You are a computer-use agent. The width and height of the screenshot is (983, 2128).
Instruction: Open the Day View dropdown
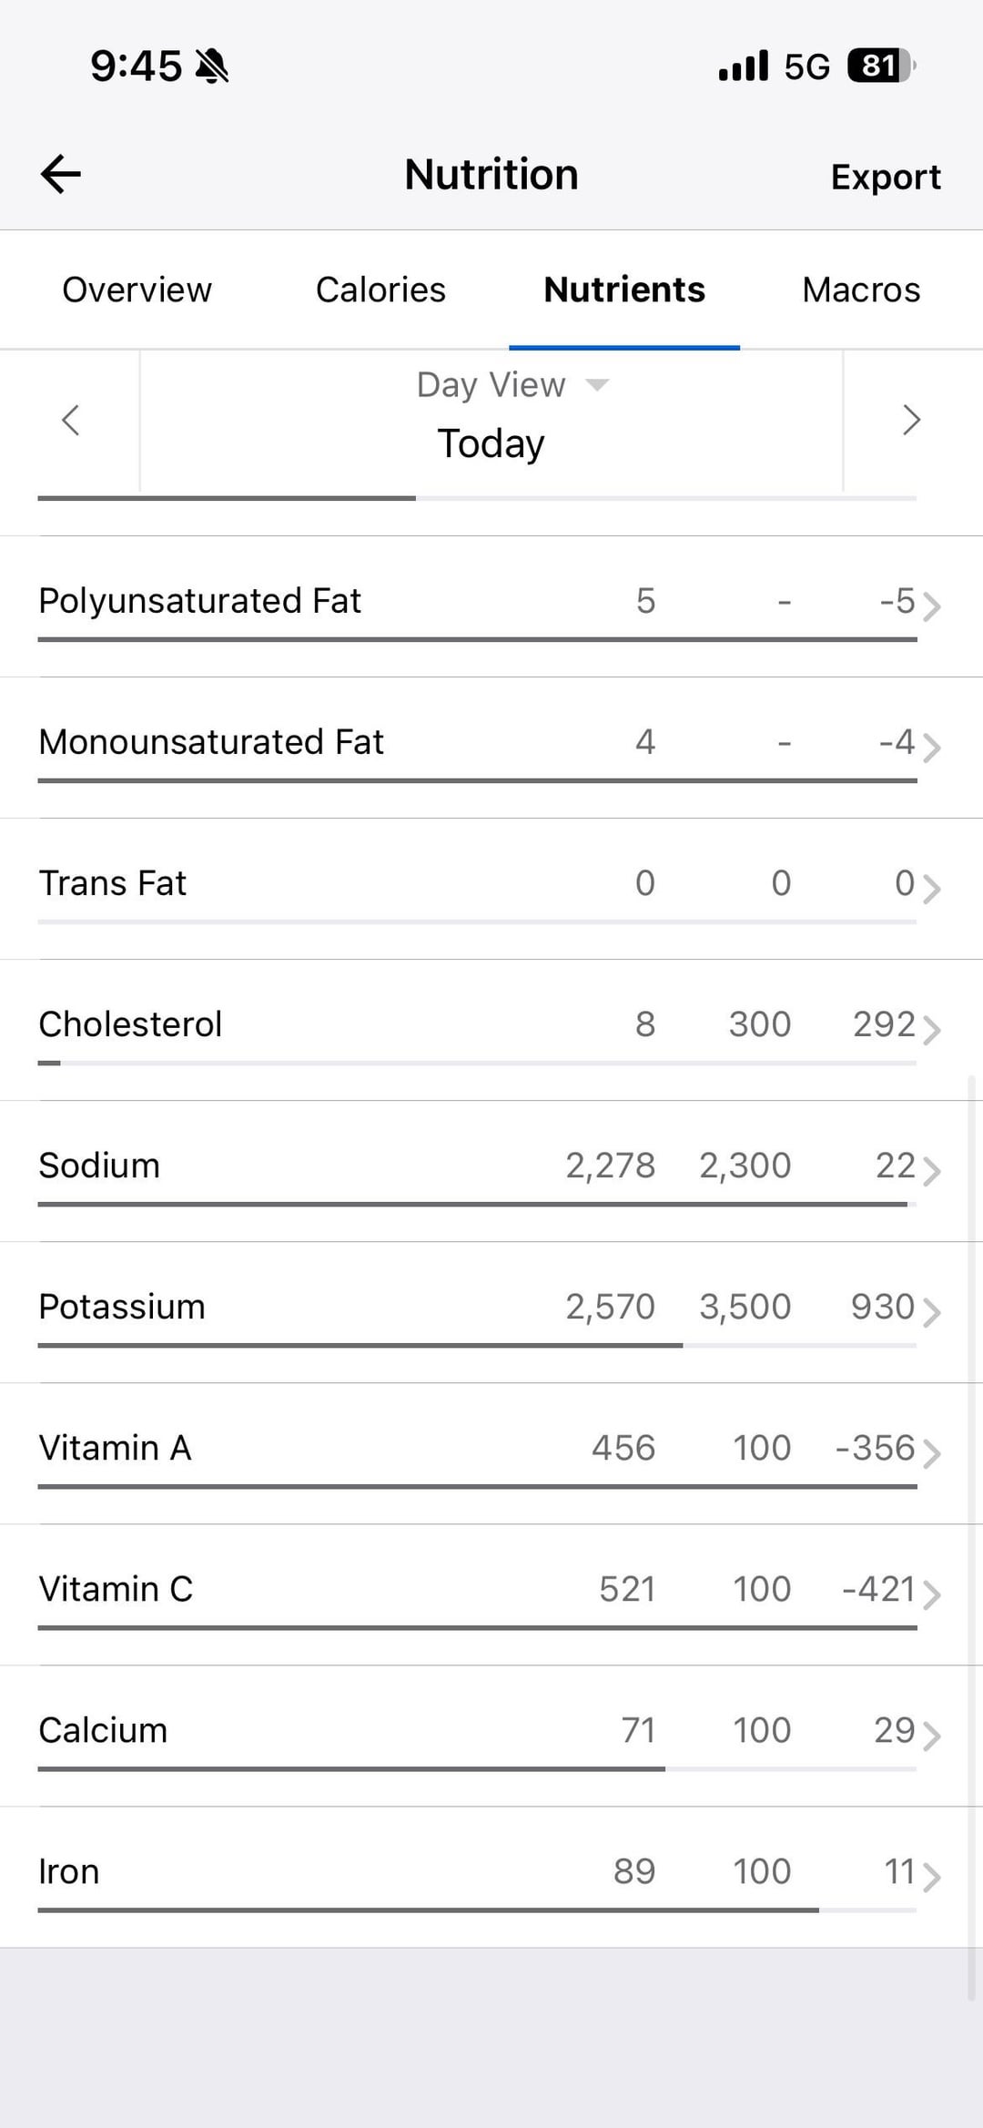[x=512, y=385]
